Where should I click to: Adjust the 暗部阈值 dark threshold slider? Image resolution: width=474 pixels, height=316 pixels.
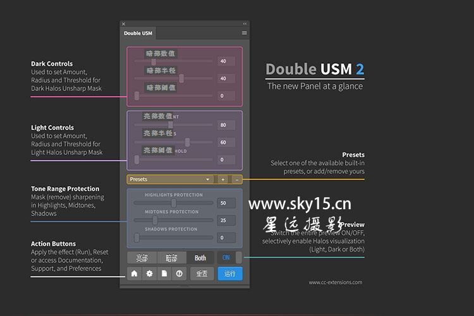[174, 96]
